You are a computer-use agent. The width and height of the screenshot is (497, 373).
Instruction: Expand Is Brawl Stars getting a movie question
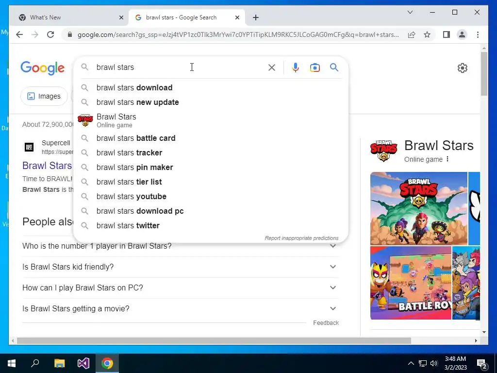coord(181,308)
